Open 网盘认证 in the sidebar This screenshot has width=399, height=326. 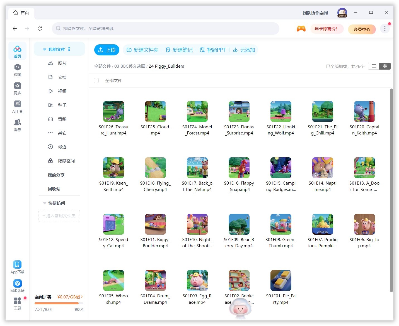(x=17, y=286)
